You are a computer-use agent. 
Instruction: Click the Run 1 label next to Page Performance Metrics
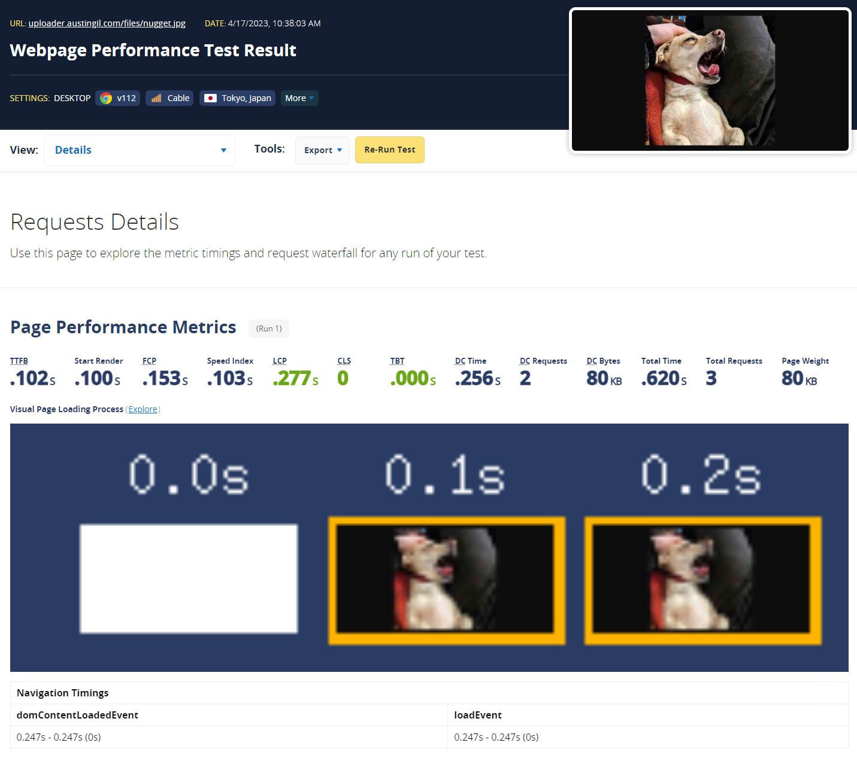point(268,328)
